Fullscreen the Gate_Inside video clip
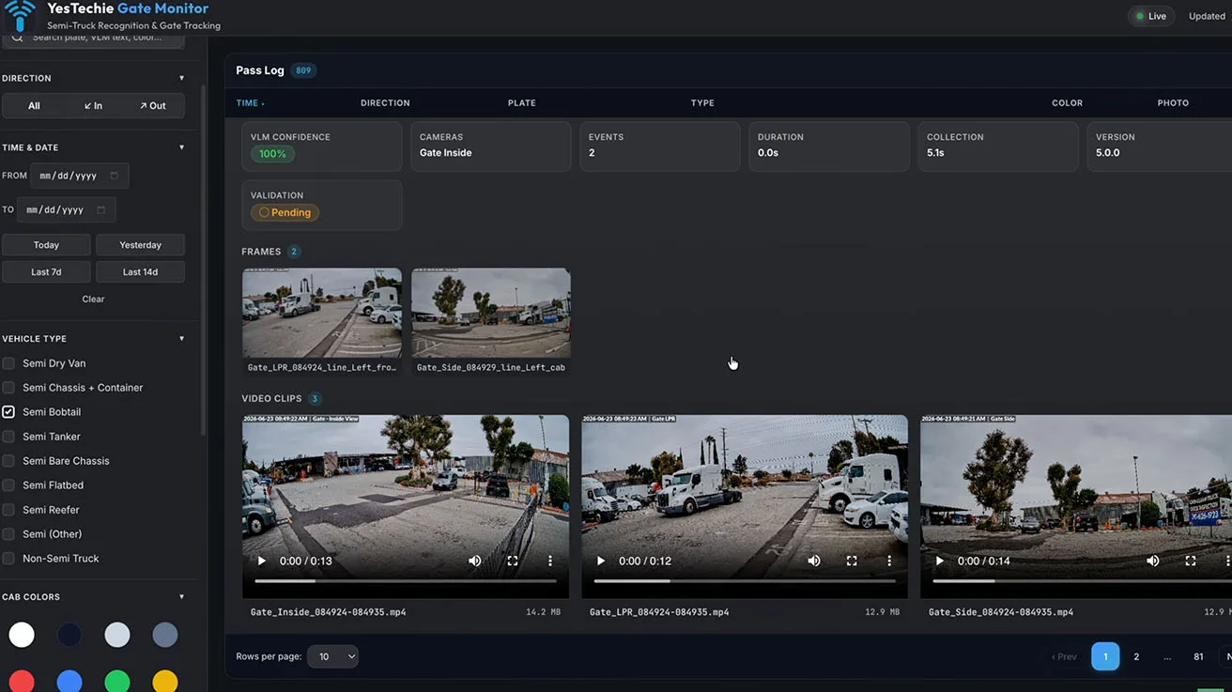This screenshot has width=1232, height=692. (513, 561)
